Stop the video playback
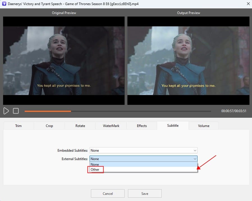The height and width of the screenshot is (201, 252). (16, 111)
